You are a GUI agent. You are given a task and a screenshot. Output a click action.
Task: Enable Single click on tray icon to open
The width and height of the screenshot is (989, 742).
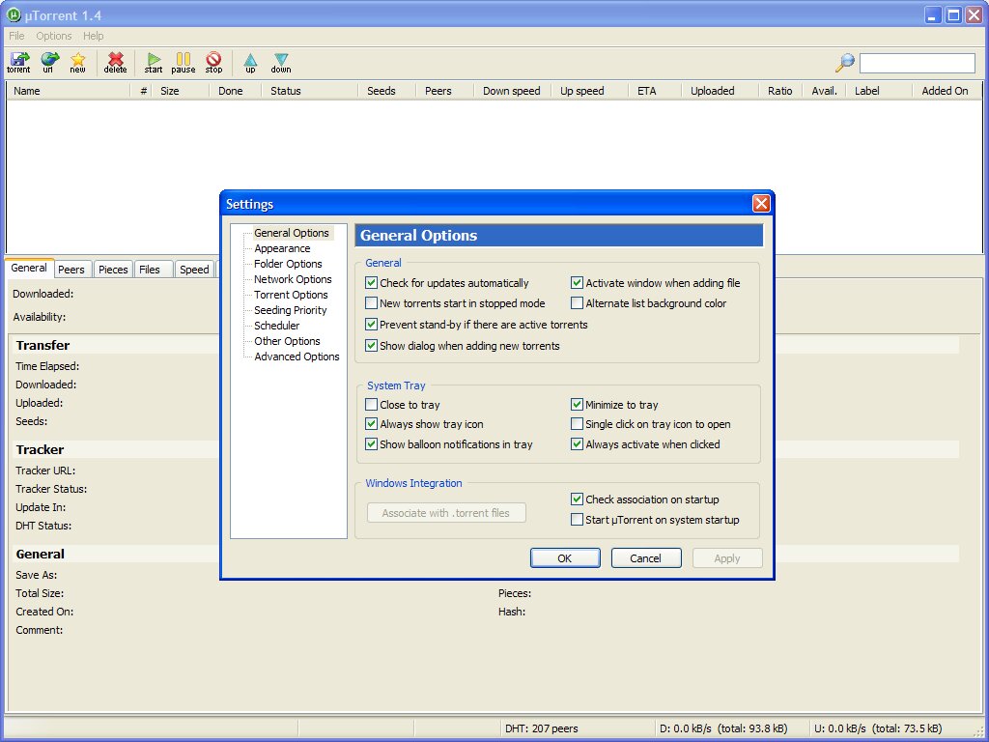pyautogui.click(x=577, y=424)
